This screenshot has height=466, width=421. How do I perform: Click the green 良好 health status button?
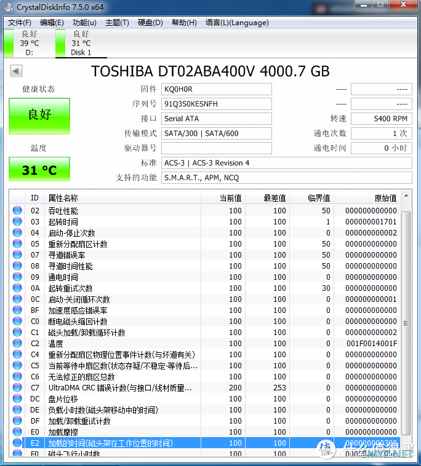[39, 116]
